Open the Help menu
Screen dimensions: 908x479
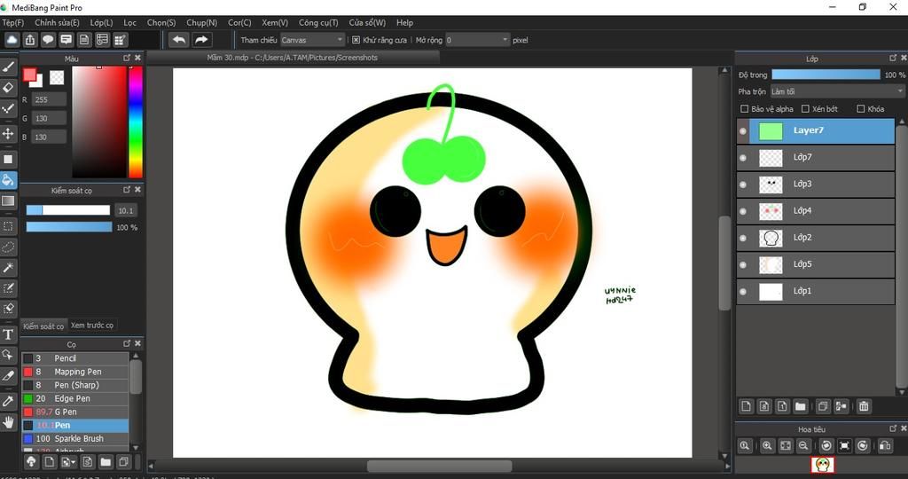click(x=404, y=22)
